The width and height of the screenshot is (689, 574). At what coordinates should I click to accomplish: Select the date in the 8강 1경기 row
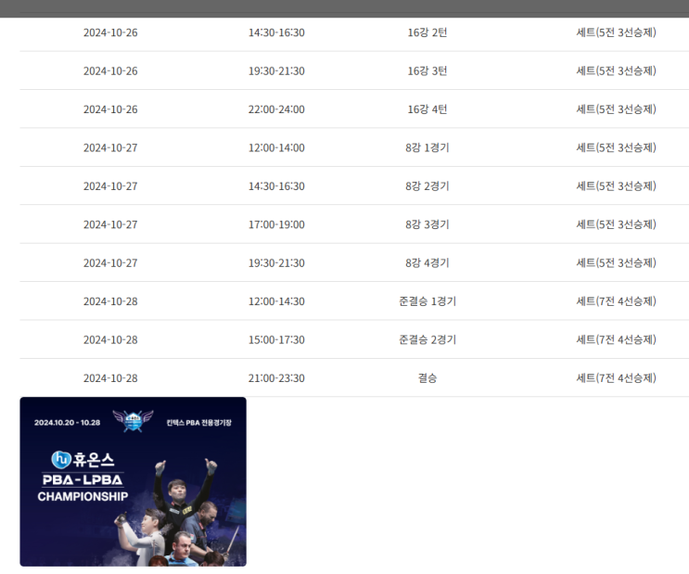tap(110, 148)
